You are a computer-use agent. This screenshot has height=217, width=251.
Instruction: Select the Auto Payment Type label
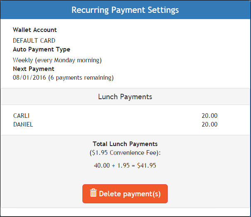click(x=41, y=49)
